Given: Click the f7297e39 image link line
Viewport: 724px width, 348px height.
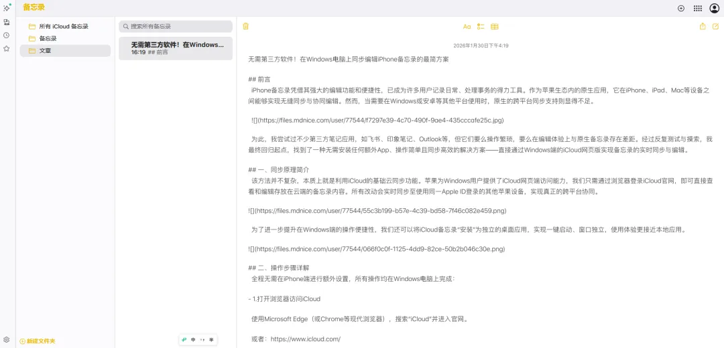Looking at the screenshot, I should click(377, 120).
